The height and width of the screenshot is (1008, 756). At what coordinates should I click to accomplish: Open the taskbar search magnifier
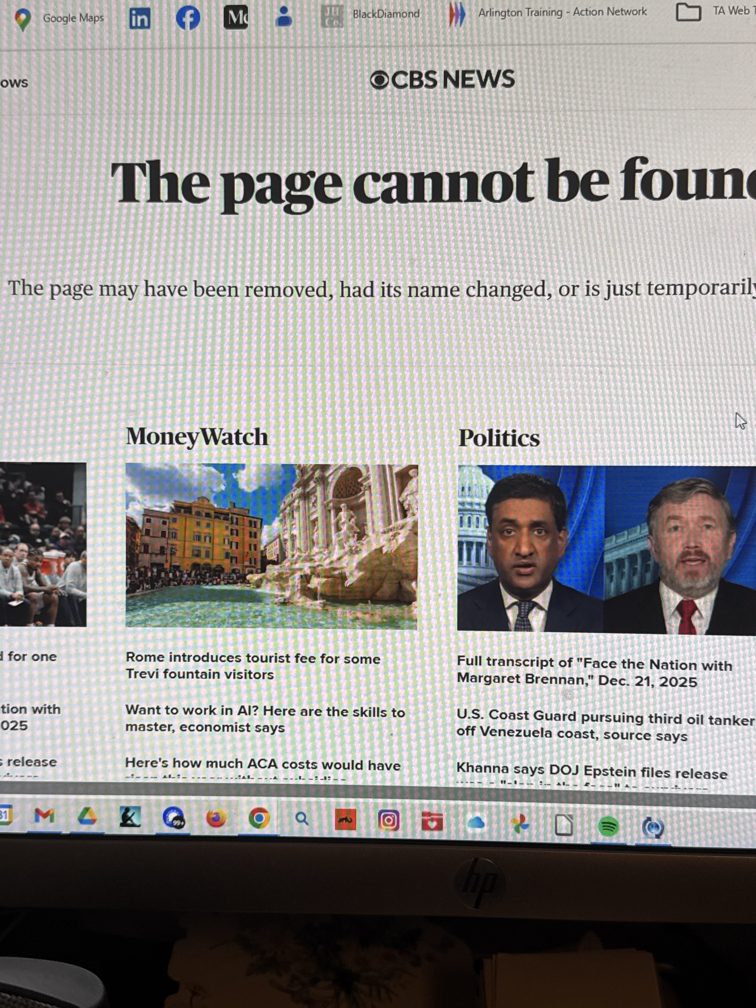coord(301,818)
